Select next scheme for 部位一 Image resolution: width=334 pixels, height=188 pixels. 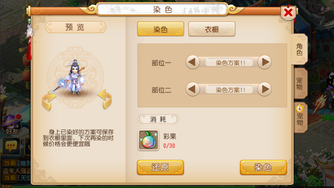pyautogui.click(x=264, y=62)
